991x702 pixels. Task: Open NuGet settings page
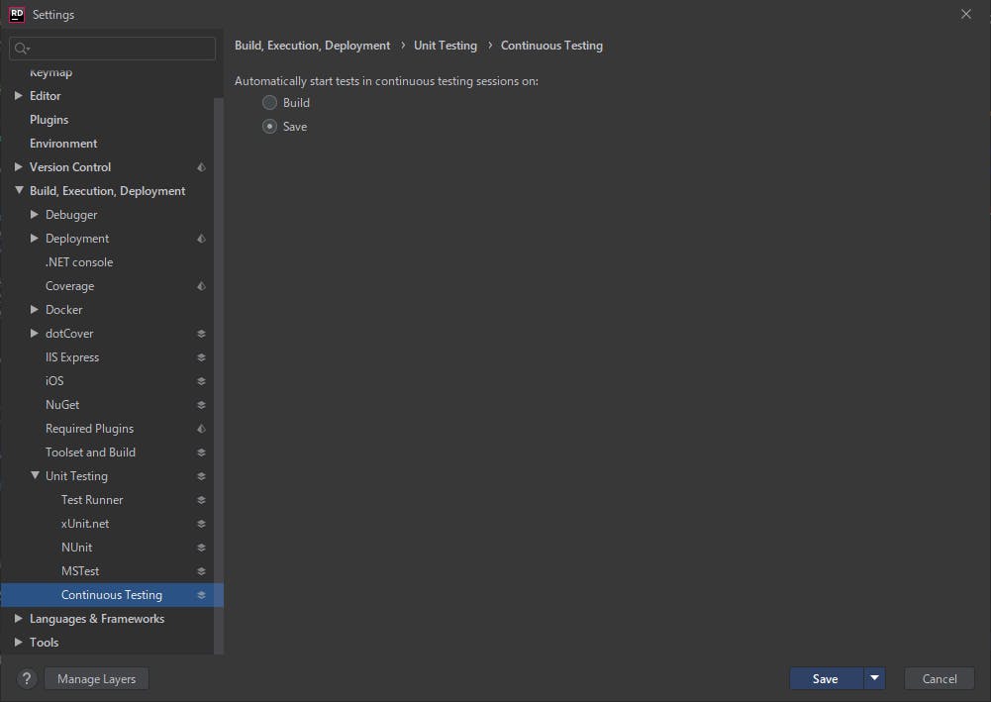click(x=62, y=405)
